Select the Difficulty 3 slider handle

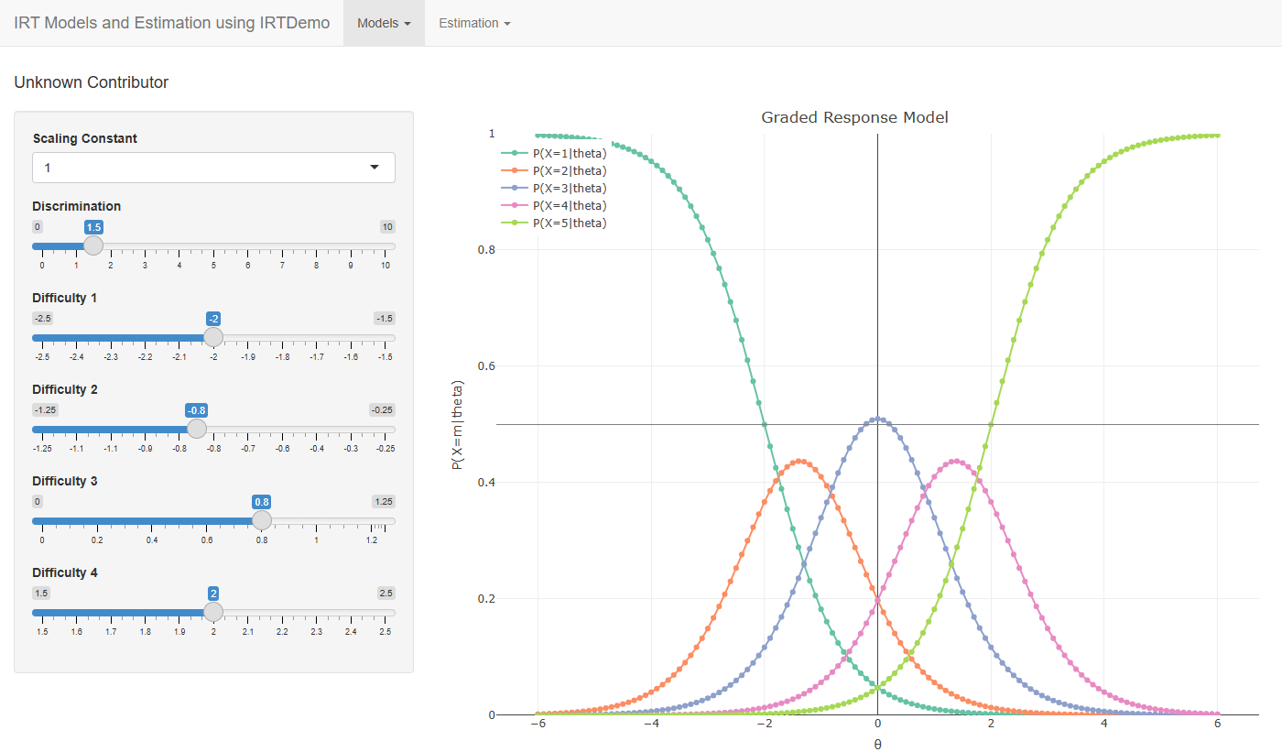pyautogui.click(x=262, y=520)
